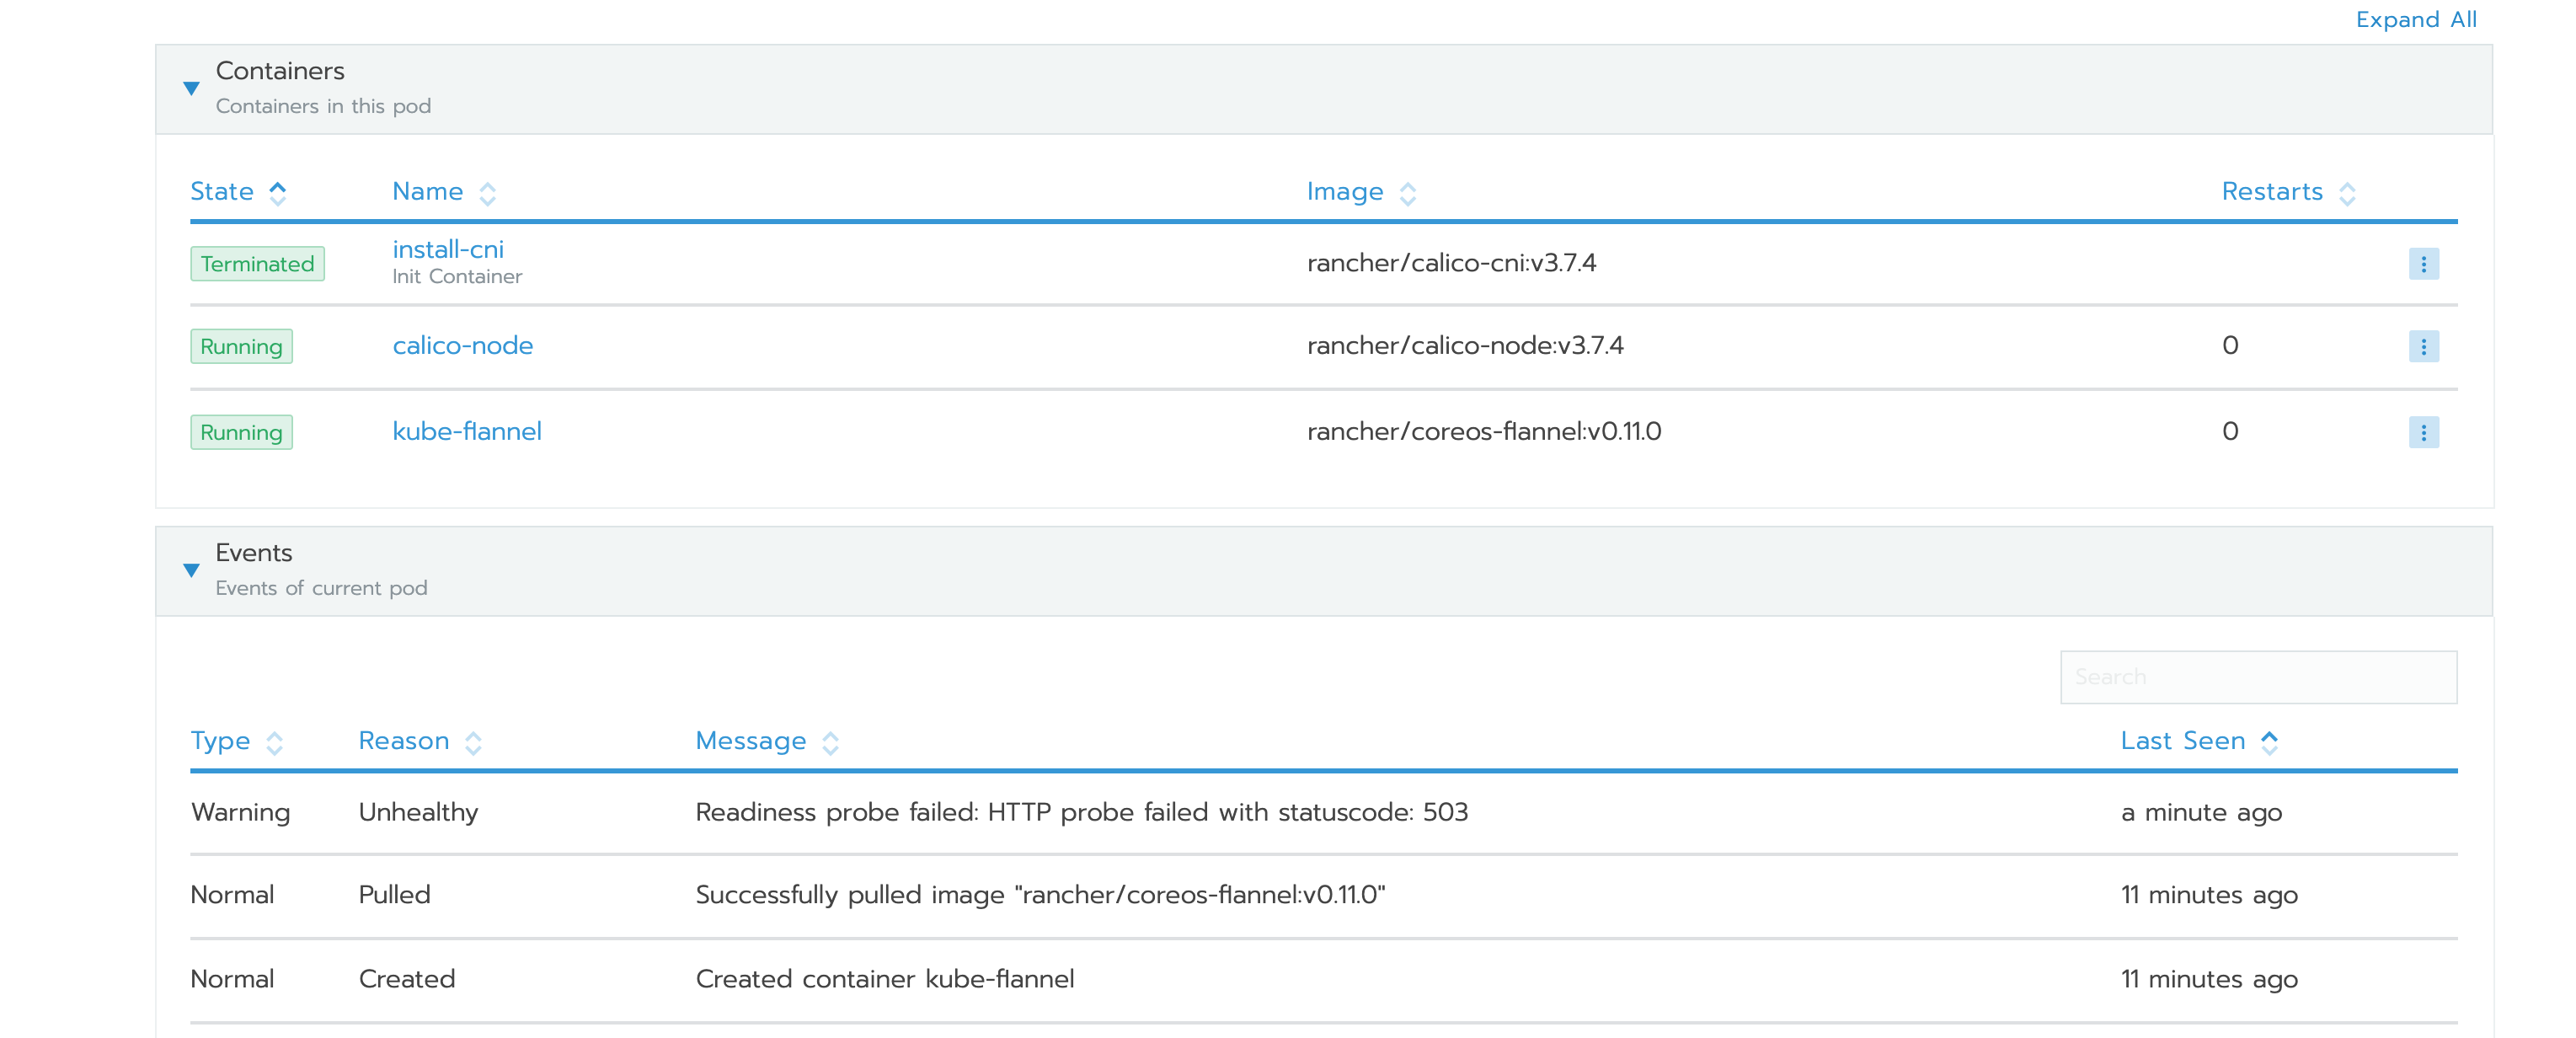Click the Terminated state badge
Viewport: 2576px width, 1038px height.
pos(257,264)
